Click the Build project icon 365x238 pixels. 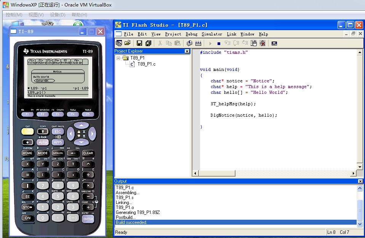coord(189,43)
